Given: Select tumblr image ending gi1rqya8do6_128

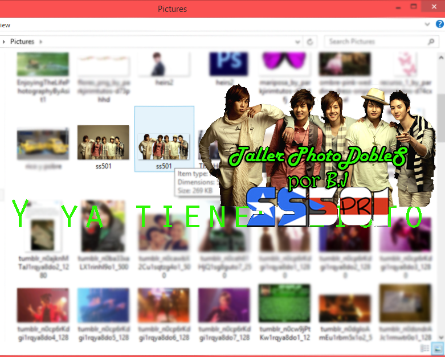Looking at the screenshot, I should tap(164, 314).
